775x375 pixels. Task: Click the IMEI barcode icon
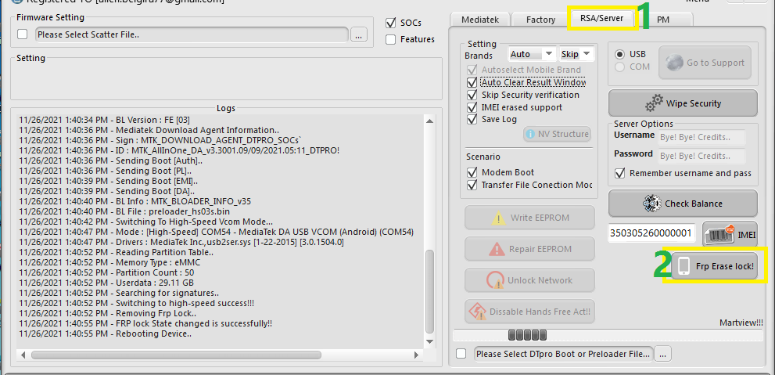point(720,235)
